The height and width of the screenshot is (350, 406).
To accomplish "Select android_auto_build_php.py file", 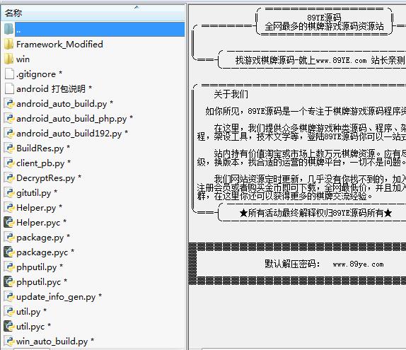I will pos(71,119).
